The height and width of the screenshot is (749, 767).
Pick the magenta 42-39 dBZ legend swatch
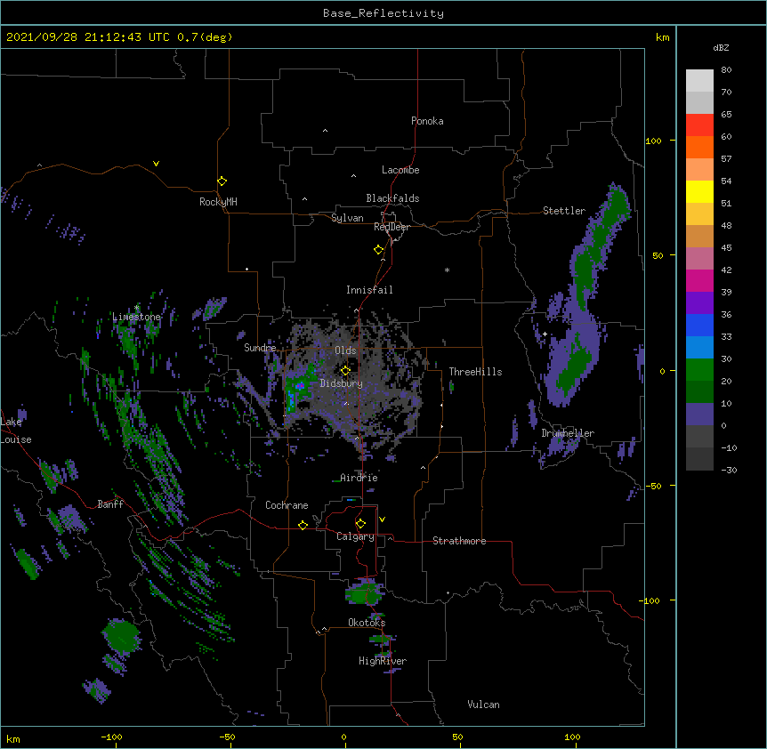[x=699, y=280]
